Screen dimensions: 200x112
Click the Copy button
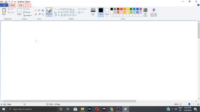[x=11, y=12]
